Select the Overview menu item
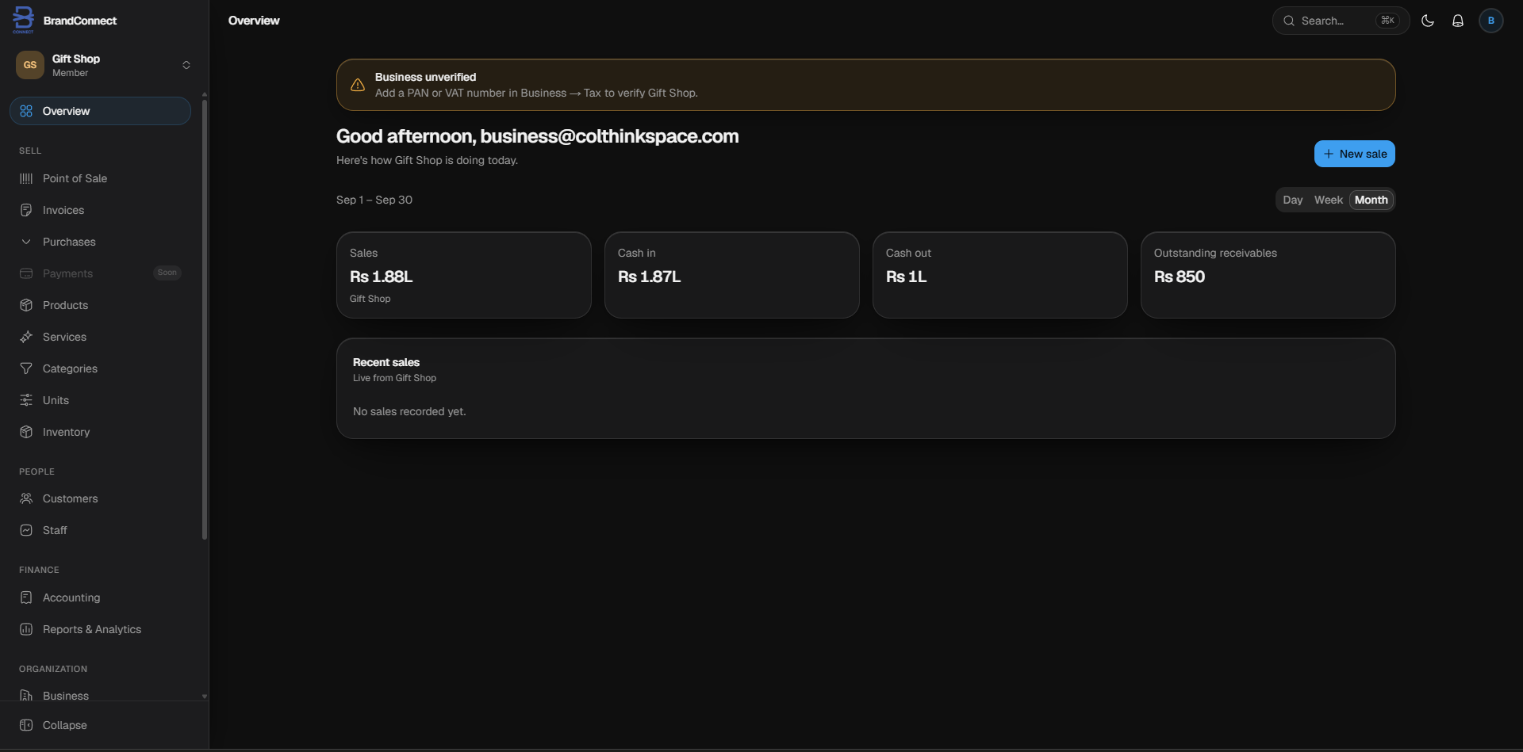The height and width of the screenshot is (752, 1523). click(100, 111)
